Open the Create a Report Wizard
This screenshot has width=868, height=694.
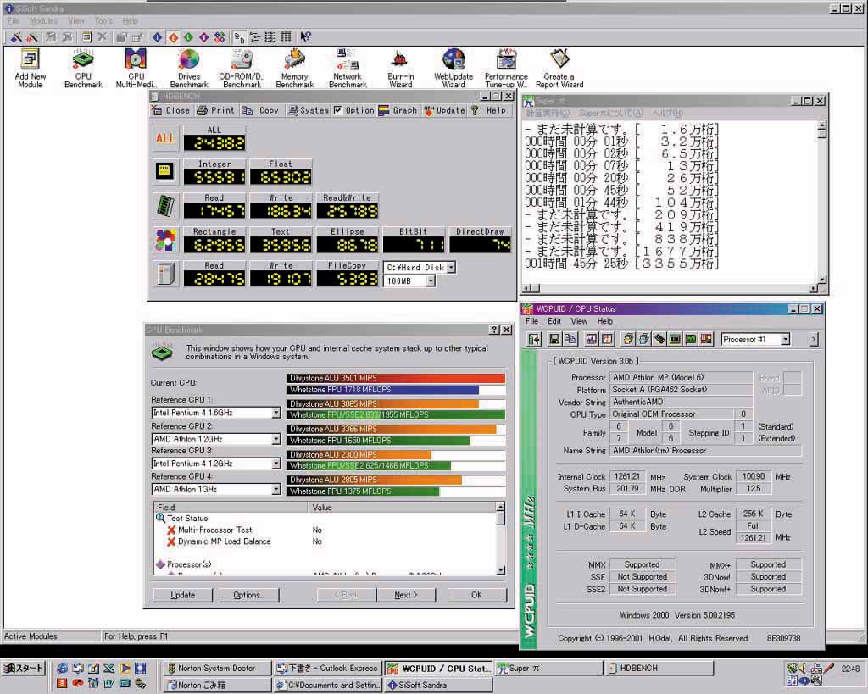coord(559,69)
